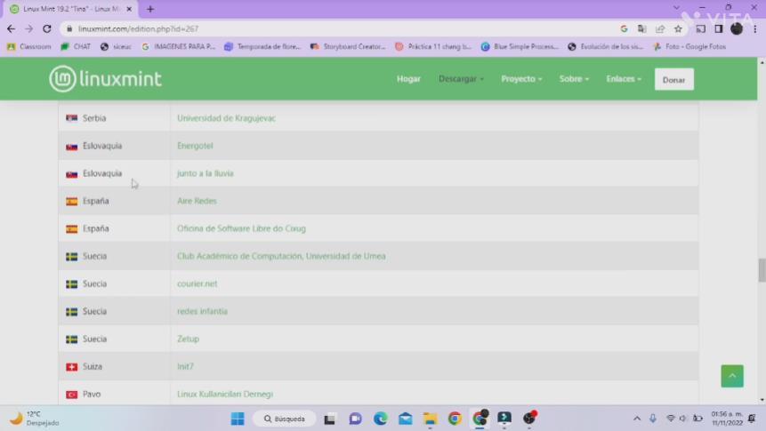This screenshot has height=431, width=766.
Task: Expand the Sobre dropdown menu
Action: click(x=574, y=79)
